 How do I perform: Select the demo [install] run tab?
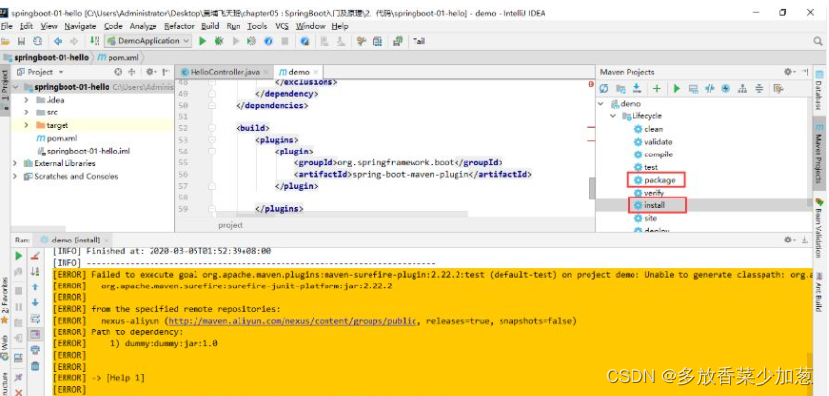coord(75,240)
